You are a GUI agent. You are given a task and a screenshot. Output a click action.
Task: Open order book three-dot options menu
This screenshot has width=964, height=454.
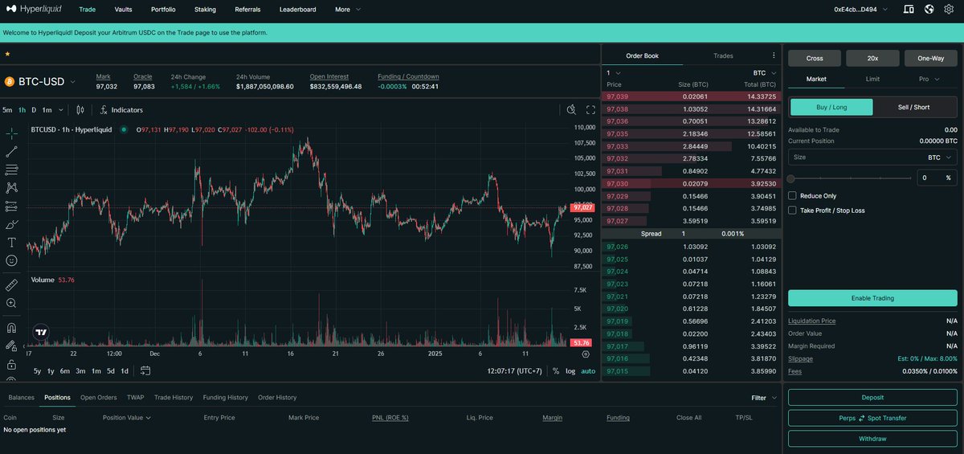coord(774,55)
